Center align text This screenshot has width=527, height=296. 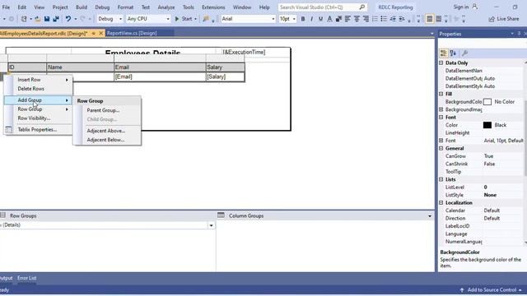[x=357, y=19]
